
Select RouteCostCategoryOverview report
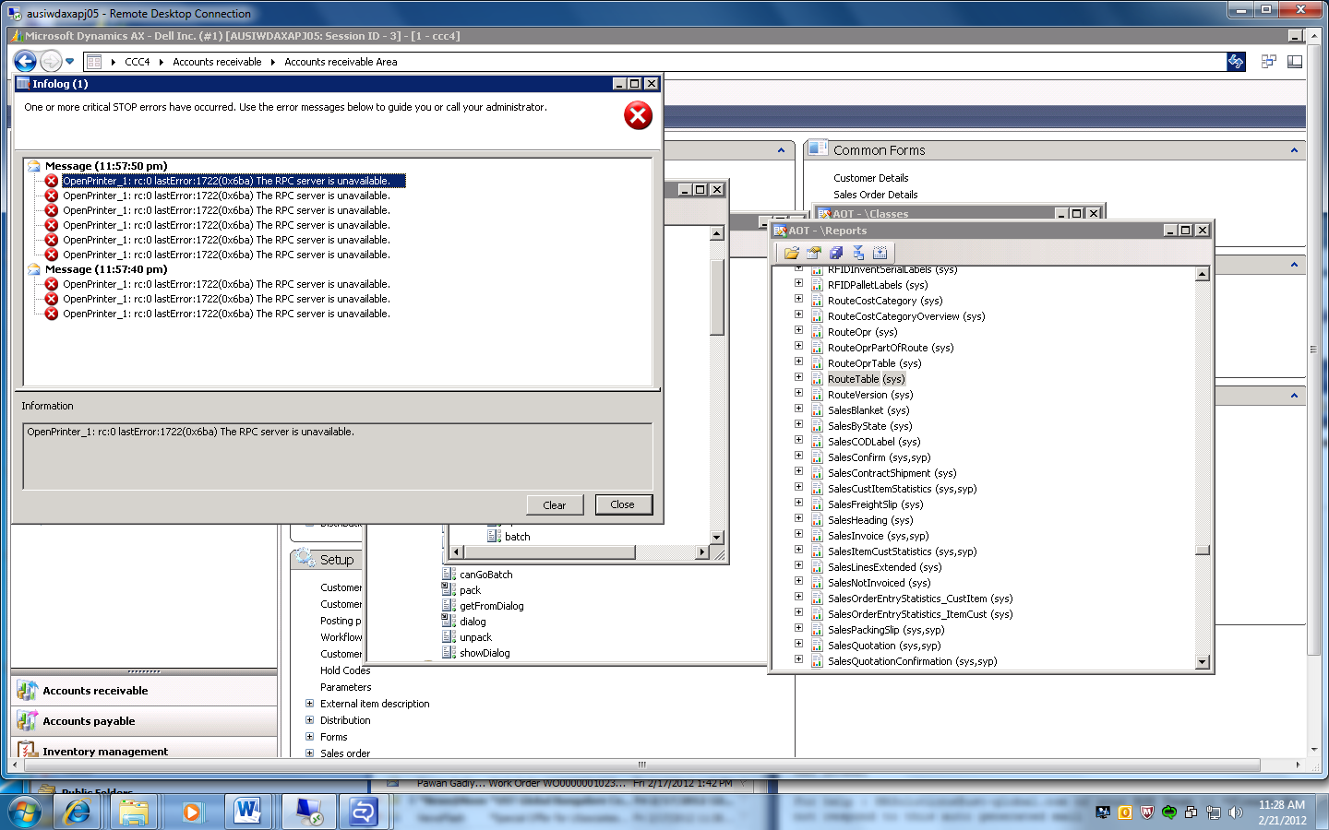coord(906,316)
